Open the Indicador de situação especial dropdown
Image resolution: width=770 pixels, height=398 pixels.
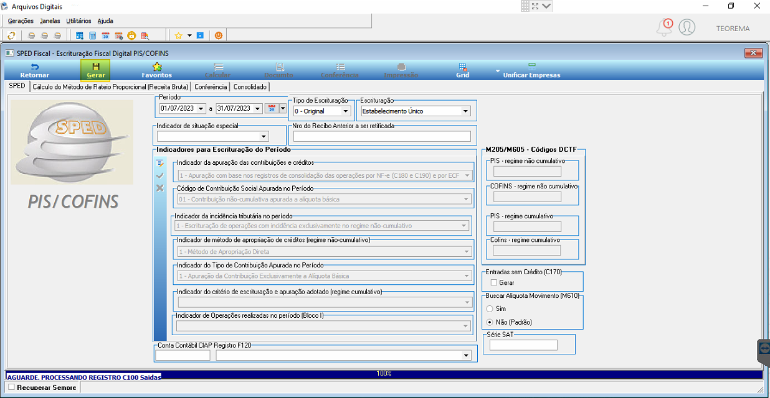tap(213, 136)
